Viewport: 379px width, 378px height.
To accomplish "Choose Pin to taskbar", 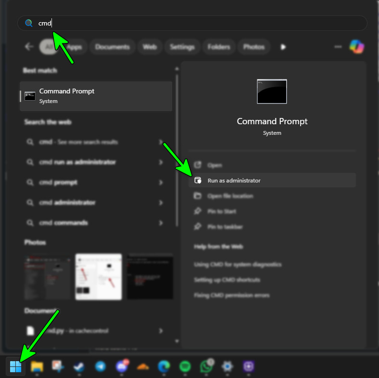I will (272, 227).
